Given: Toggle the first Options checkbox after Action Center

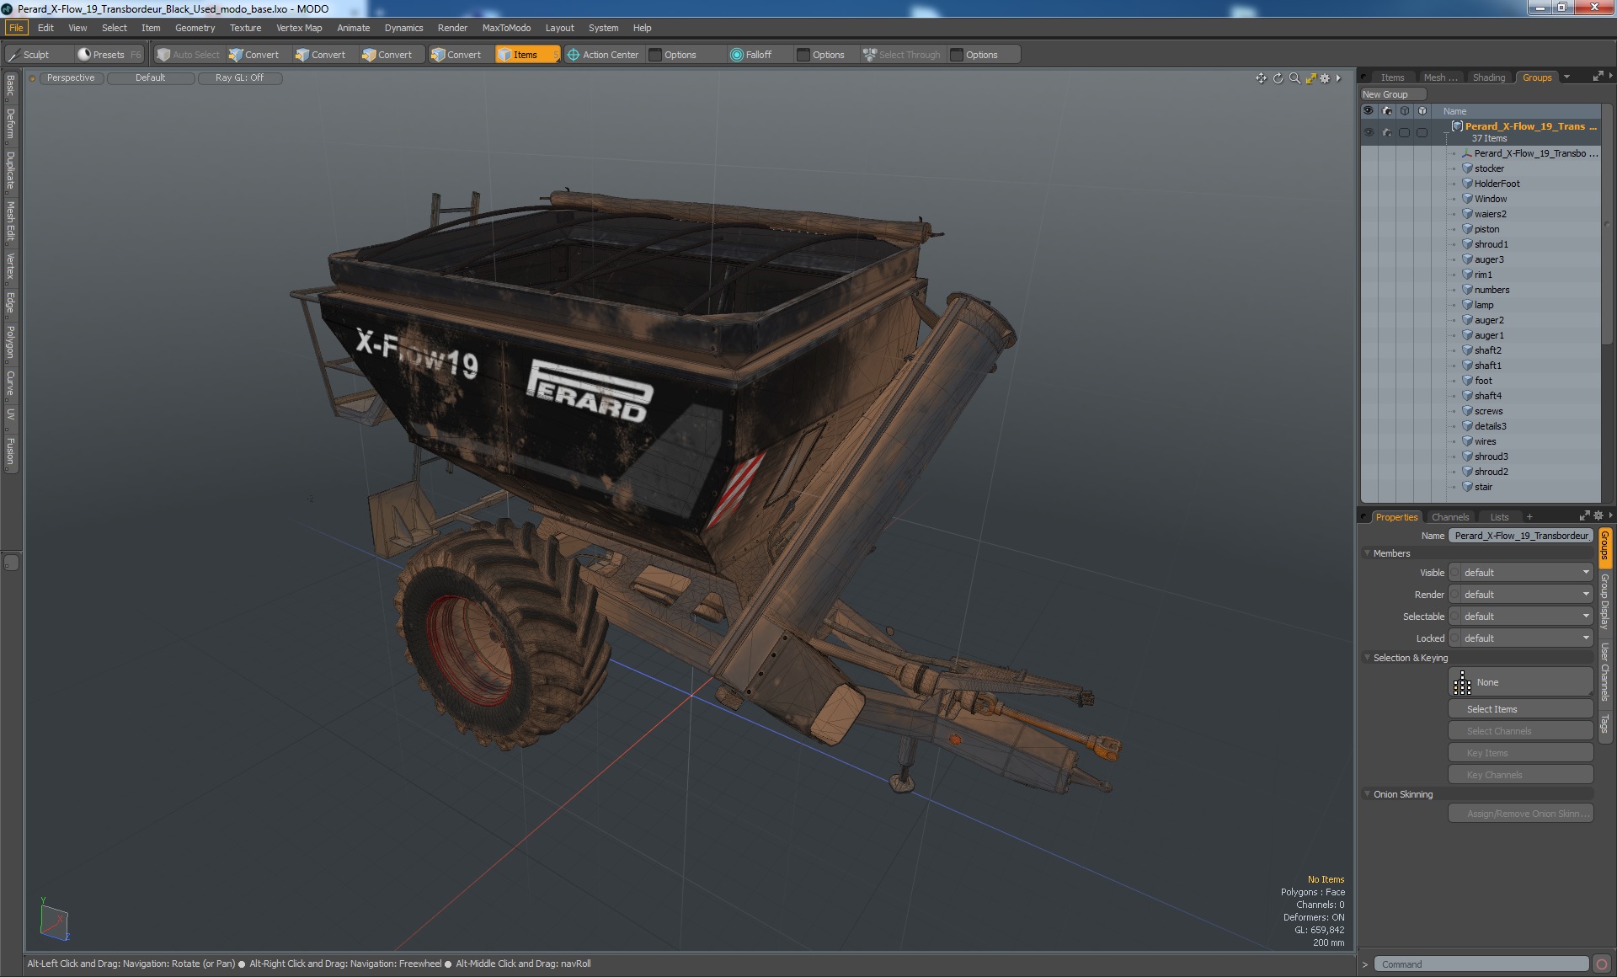Looking at the screenshot, I should pyautogui.click(x=655, y=55).
